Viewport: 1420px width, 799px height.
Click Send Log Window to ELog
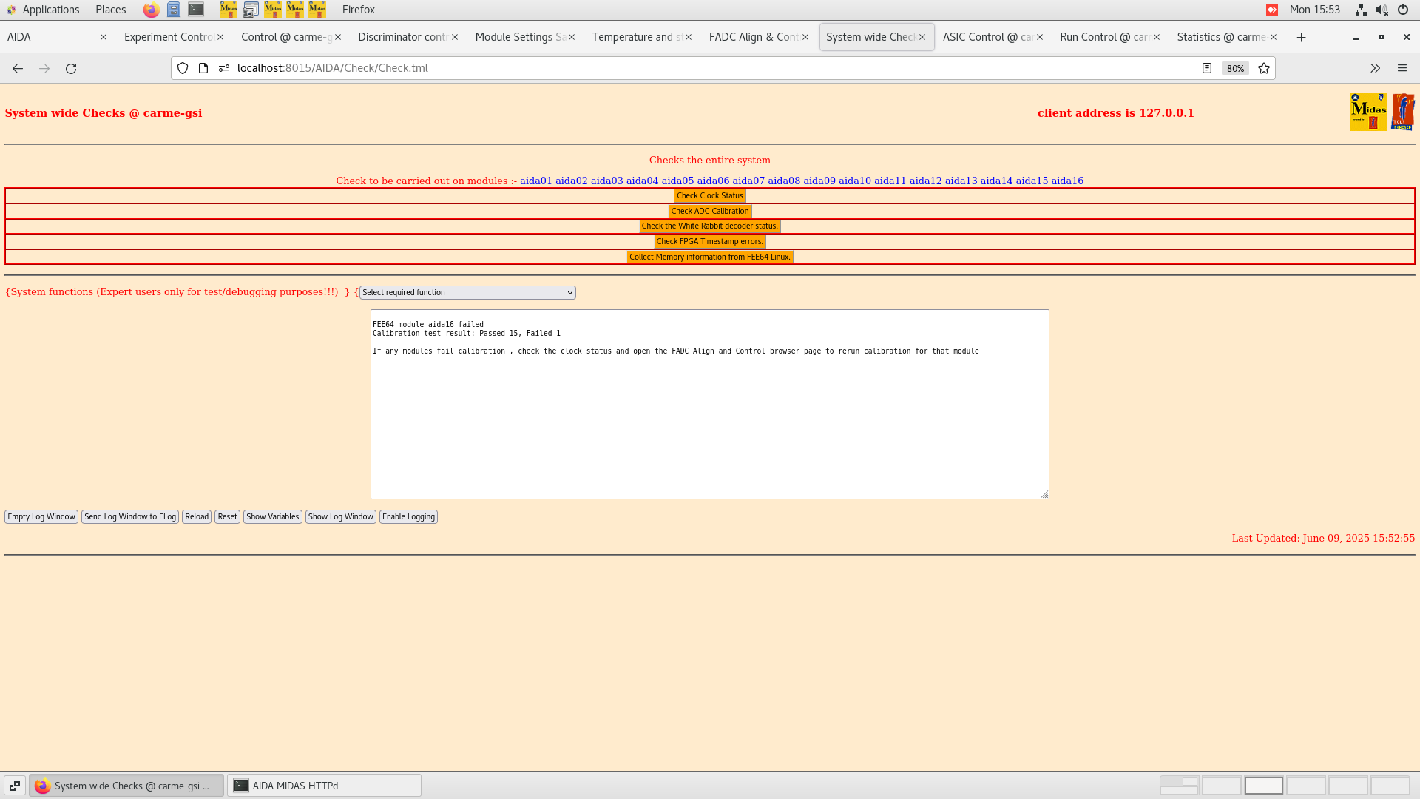tap(130, 516)
